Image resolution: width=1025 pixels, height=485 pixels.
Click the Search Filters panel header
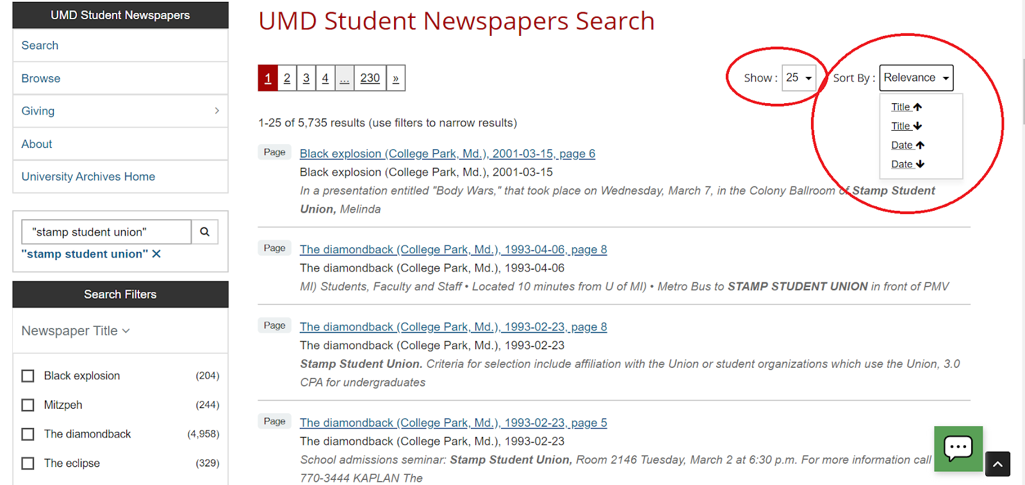[120, 295]
